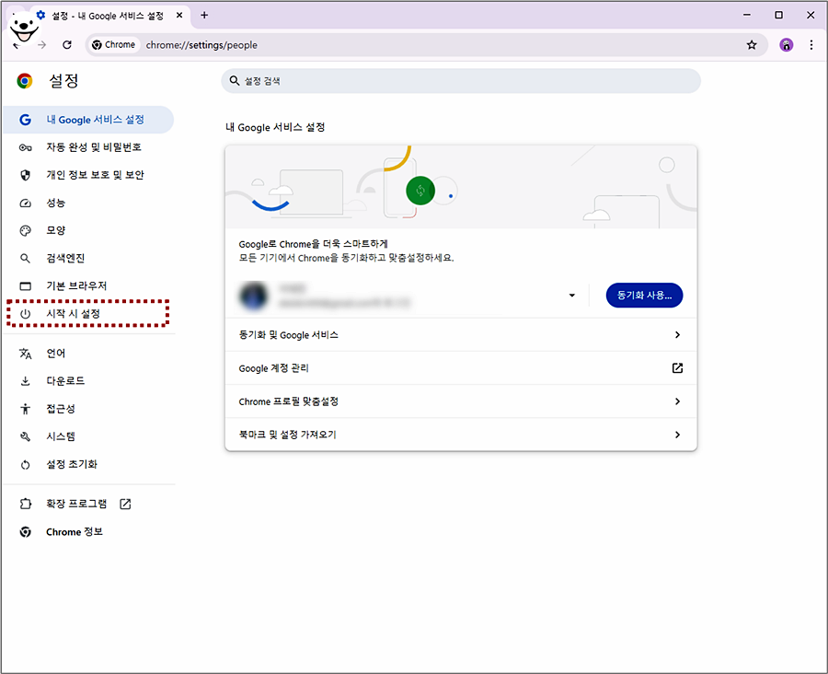Viewport: 828px width, 674px height.
Task: Expand the account dropdown arrow
Action: (x=572, y=296)
